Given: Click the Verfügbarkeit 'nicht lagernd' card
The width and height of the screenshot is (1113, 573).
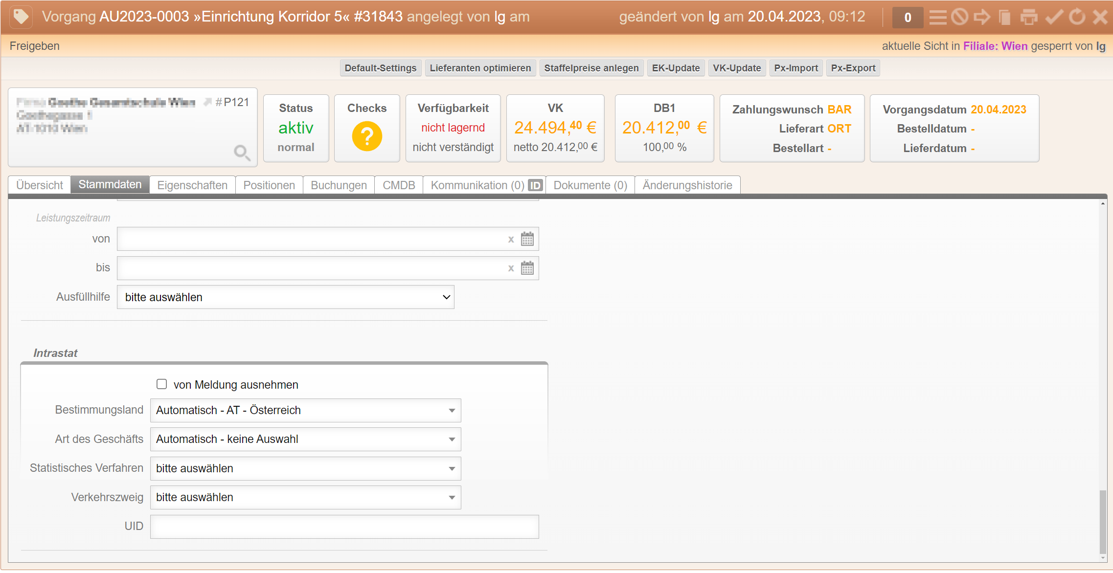Looking at the screenshot, I should [453, 128].
